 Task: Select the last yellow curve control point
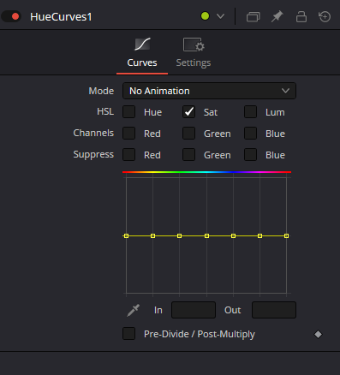click(286, 235)
